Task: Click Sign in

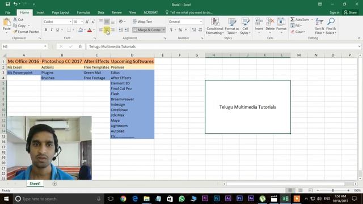Action: point(334,12)
